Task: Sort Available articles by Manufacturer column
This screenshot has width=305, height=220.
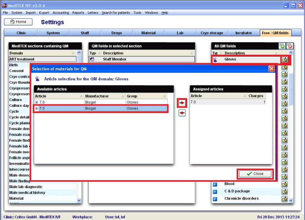Action: pos(105,96)
